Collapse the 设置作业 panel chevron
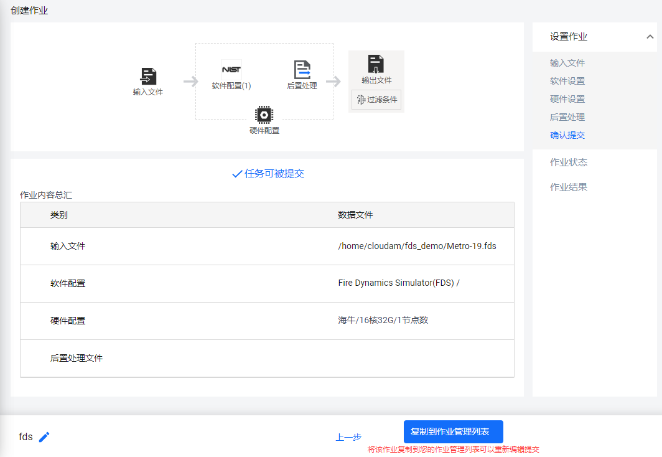Viewport: 662px width, 457px height. click(x=650, y=37)
